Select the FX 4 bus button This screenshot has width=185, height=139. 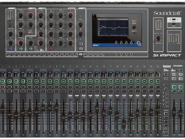[x=131, y=54]
